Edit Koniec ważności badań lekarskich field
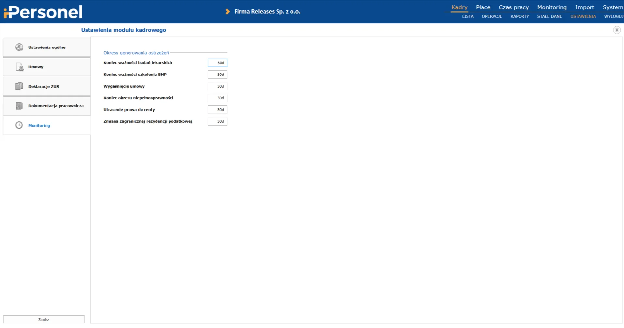The image size is (624, 328). [217, 63]
